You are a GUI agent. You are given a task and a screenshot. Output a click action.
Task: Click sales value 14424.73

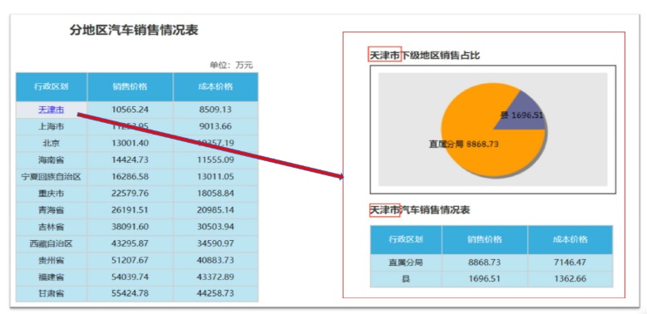click(x=130, y=159)
